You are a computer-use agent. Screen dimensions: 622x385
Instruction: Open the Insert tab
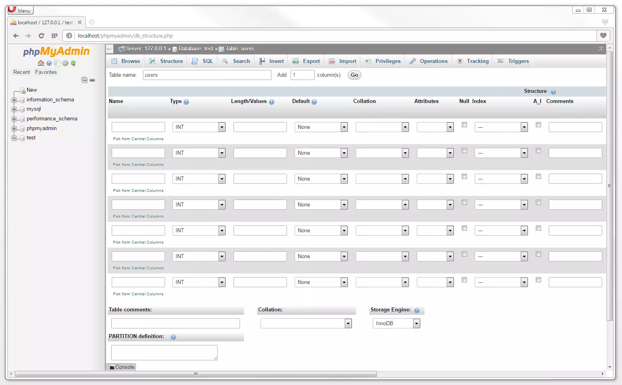point(272,61)
